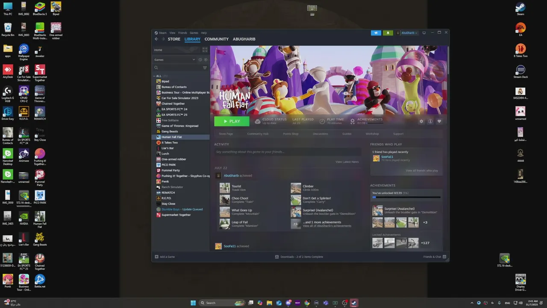The width and height of the screenshot is (547, 308).
Task: Click the library search field
Action: tap(177, 68)
